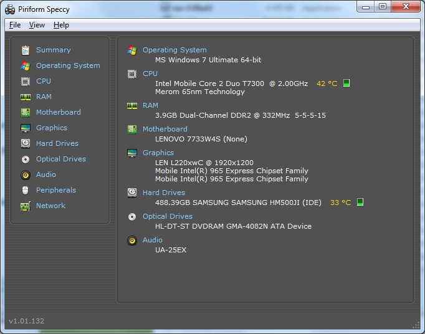Click the 'MS Windows 7 Ultimate 64-bit' text
Viewport: 425px width, 334px height.
[208, 60]
